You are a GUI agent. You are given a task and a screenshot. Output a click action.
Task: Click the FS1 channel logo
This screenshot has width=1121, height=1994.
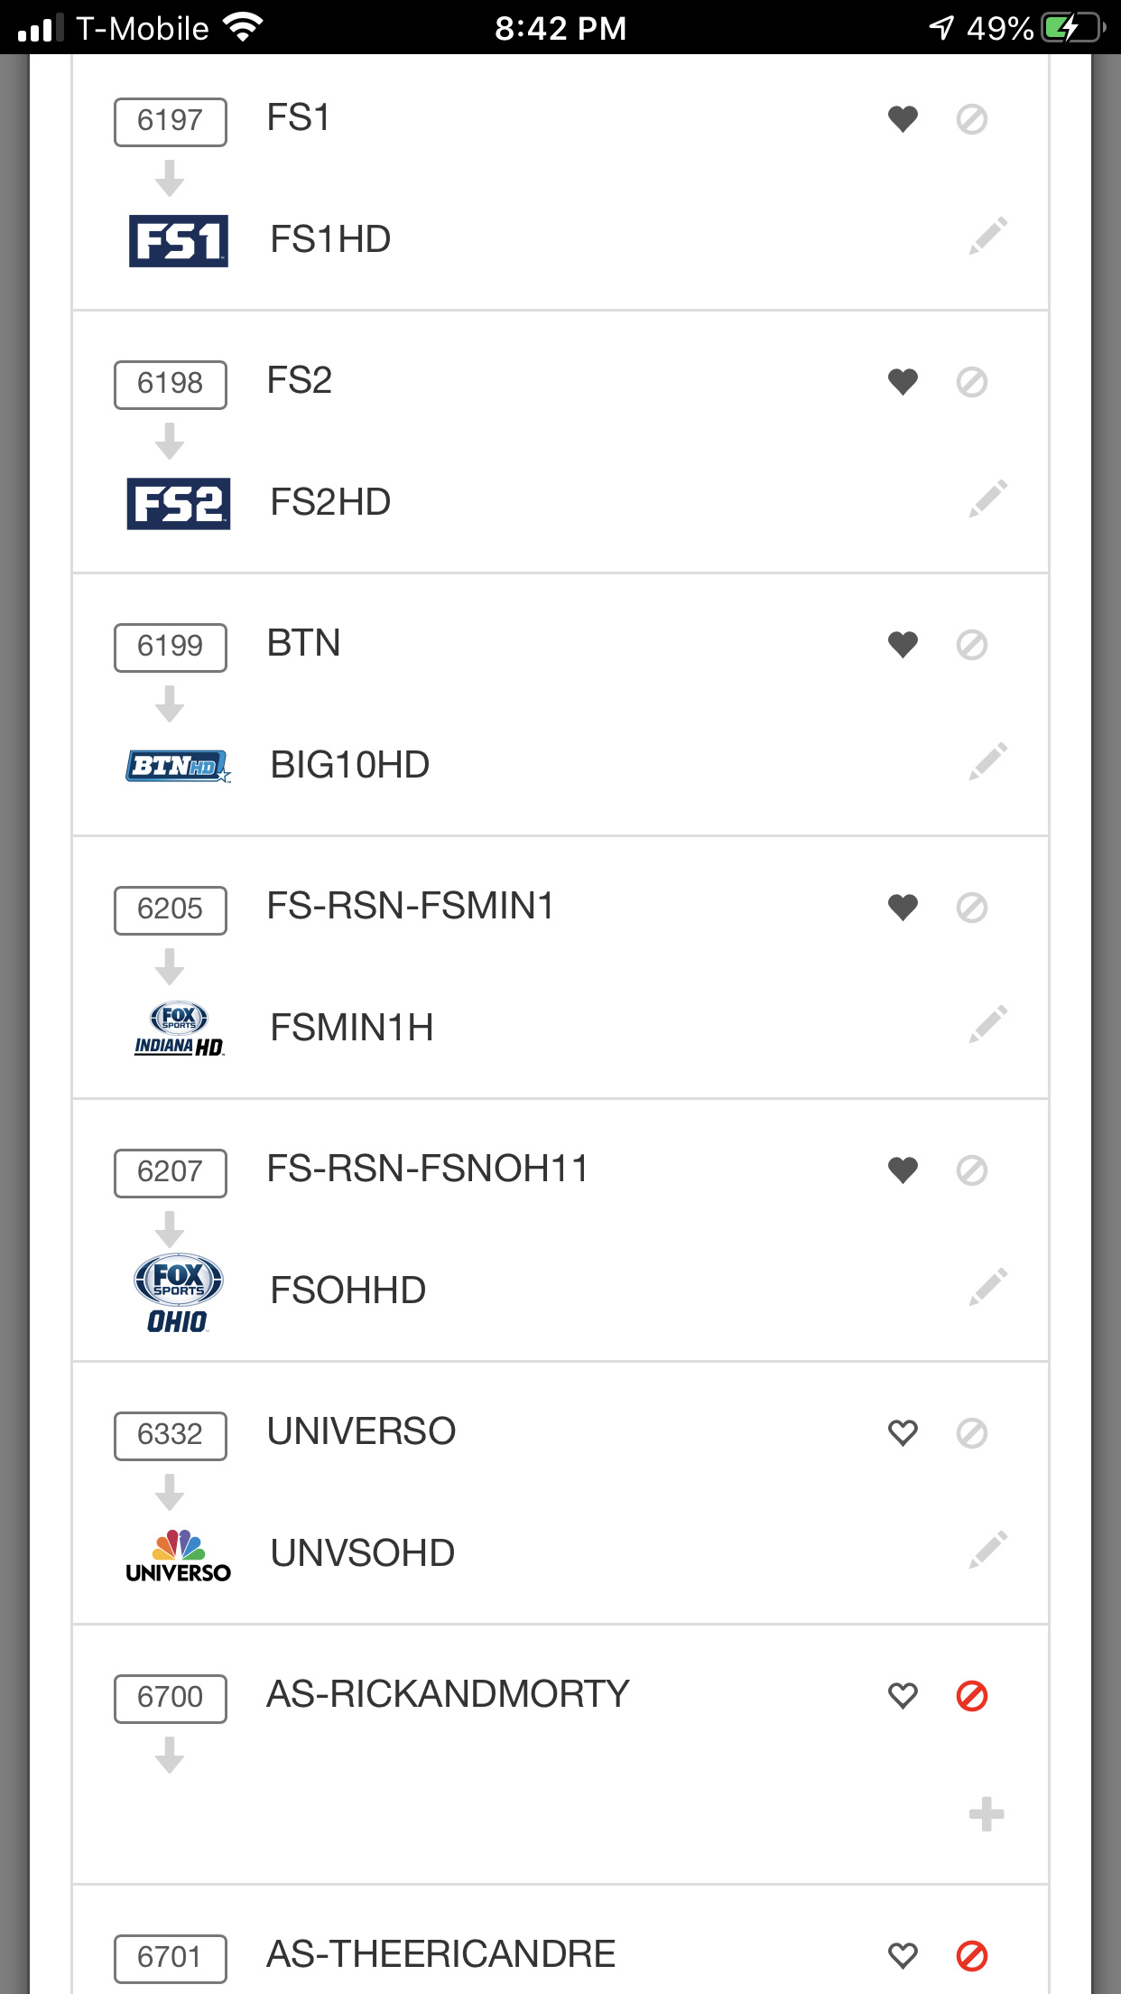tap(179, 241)
